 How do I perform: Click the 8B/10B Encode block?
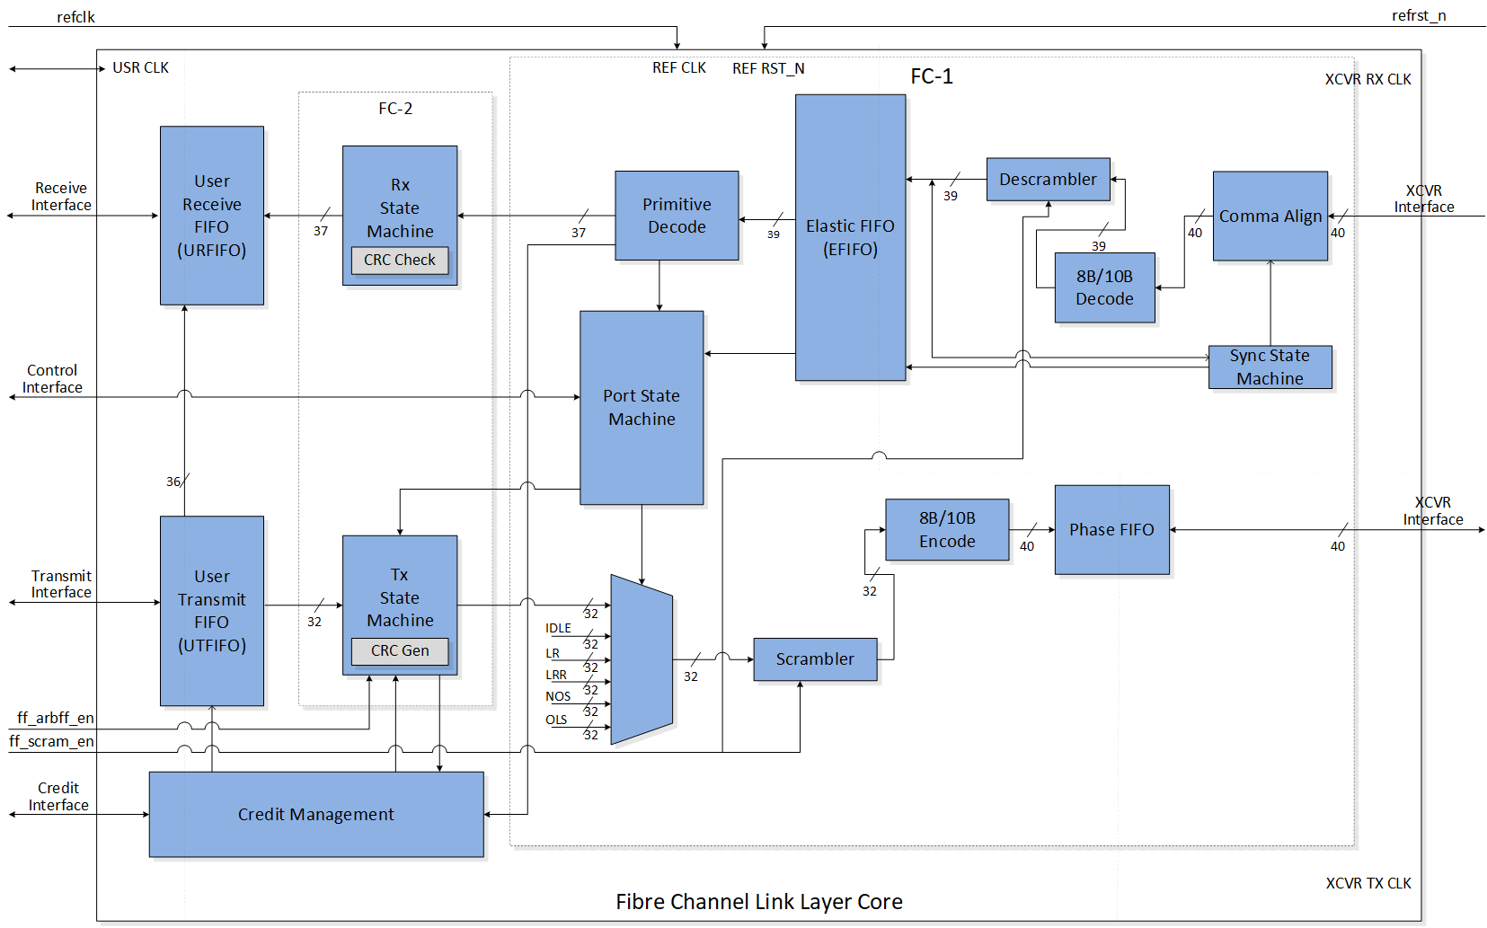(x=946, y=530)
